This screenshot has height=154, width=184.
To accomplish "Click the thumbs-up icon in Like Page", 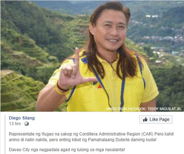I will point(145,120).
